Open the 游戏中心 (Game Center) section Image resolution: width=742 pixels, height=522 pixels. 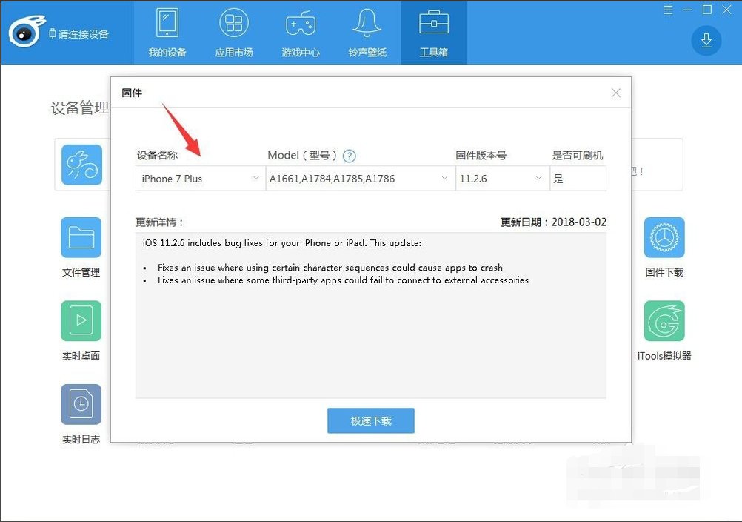300,32
